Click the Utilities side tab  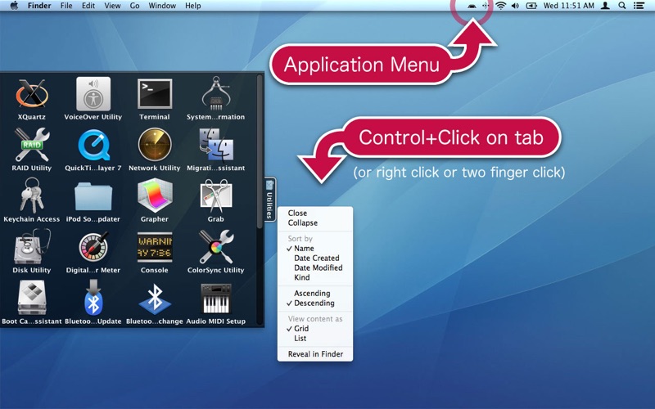coord(270,200)
